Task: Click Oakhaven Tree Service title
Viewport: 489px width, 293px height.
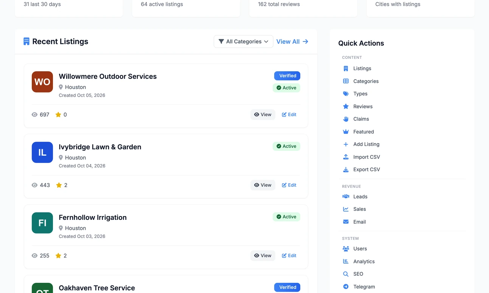Action: [97, 288]
